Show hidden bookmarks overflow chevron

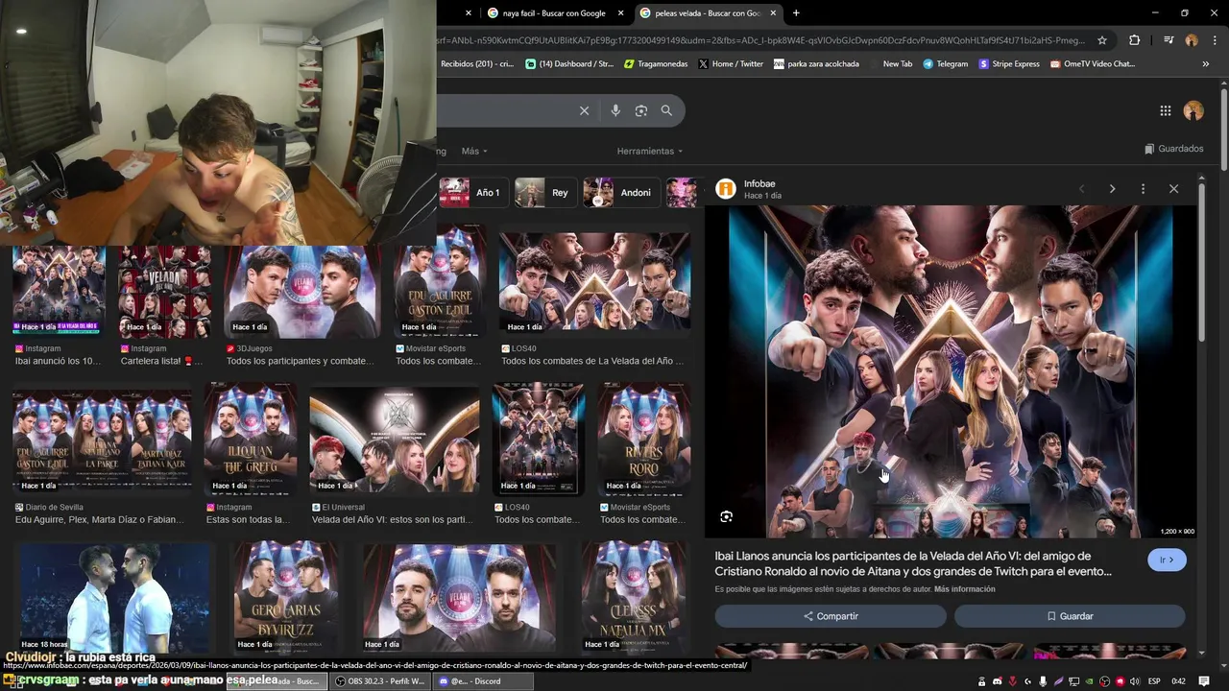pyautogui.click(x=1205, y=64)
